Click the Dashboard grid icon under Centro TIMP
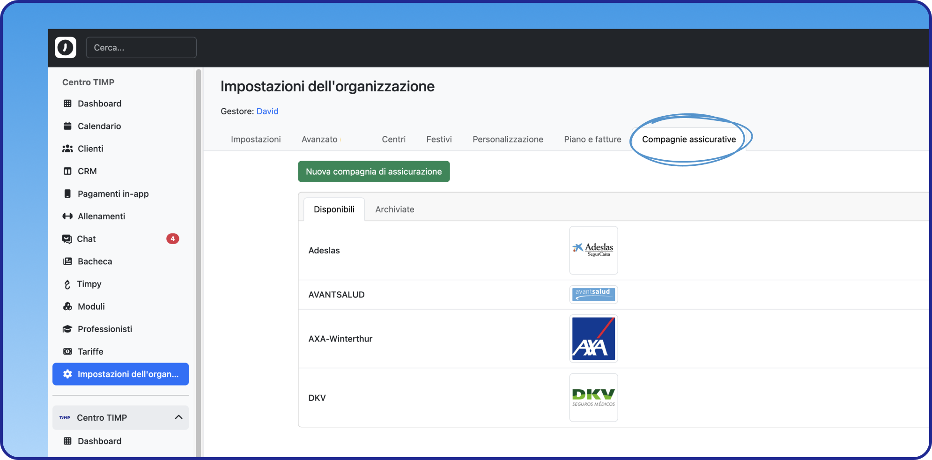 [x=67, y=104]
